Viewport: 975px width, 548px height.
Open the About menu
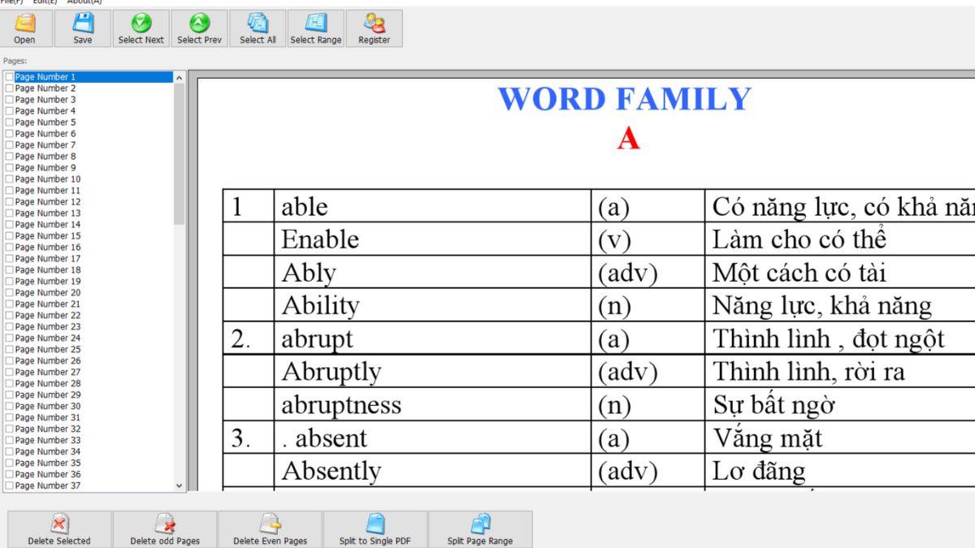click(x=84, y=2)
